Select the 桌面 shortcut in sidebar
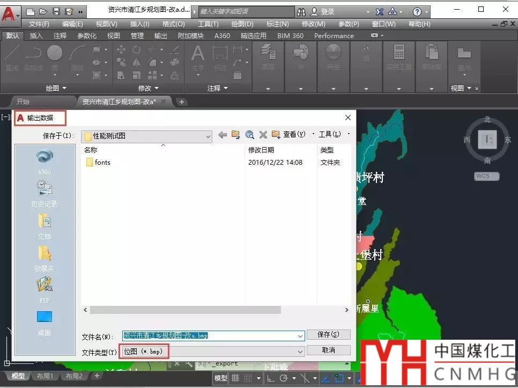Viewport: 518px width, 388px height. pos(44,323)
